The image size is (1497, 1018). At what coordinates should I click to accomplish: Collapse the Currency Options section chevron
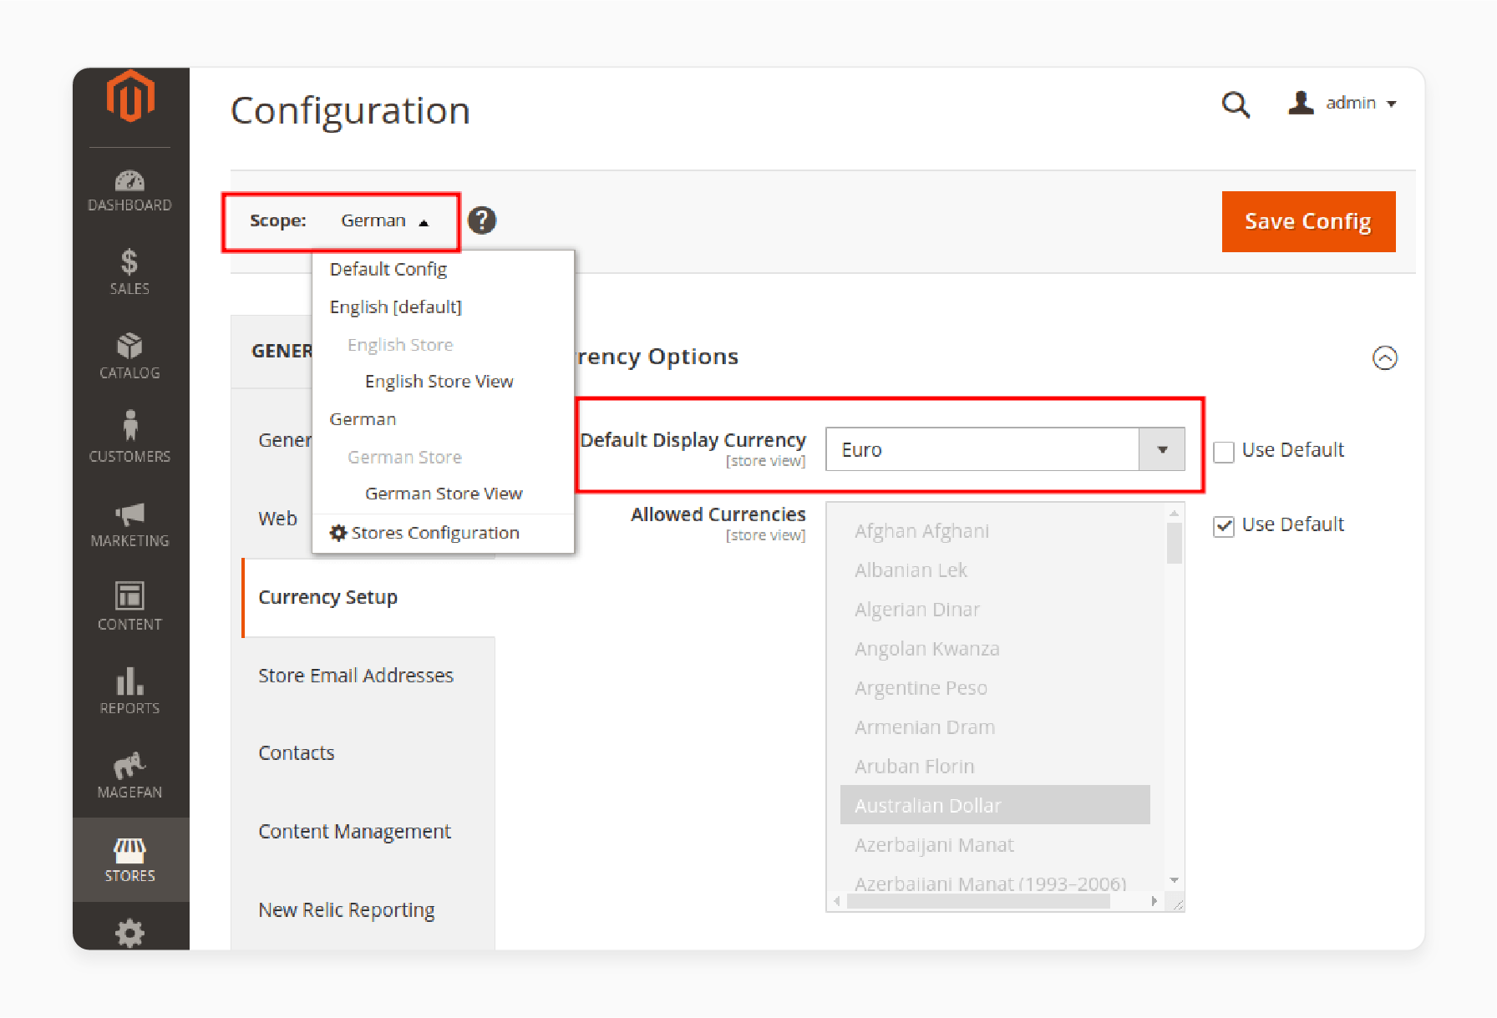click(x=1385, y=358)
